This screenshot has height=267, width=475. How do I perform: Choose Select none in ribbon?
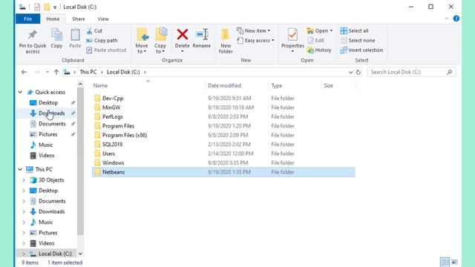pyautogui.click(x=358, y=41)
